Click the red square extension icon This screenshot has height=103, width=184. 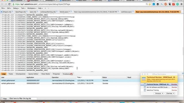tap(174, 4)
